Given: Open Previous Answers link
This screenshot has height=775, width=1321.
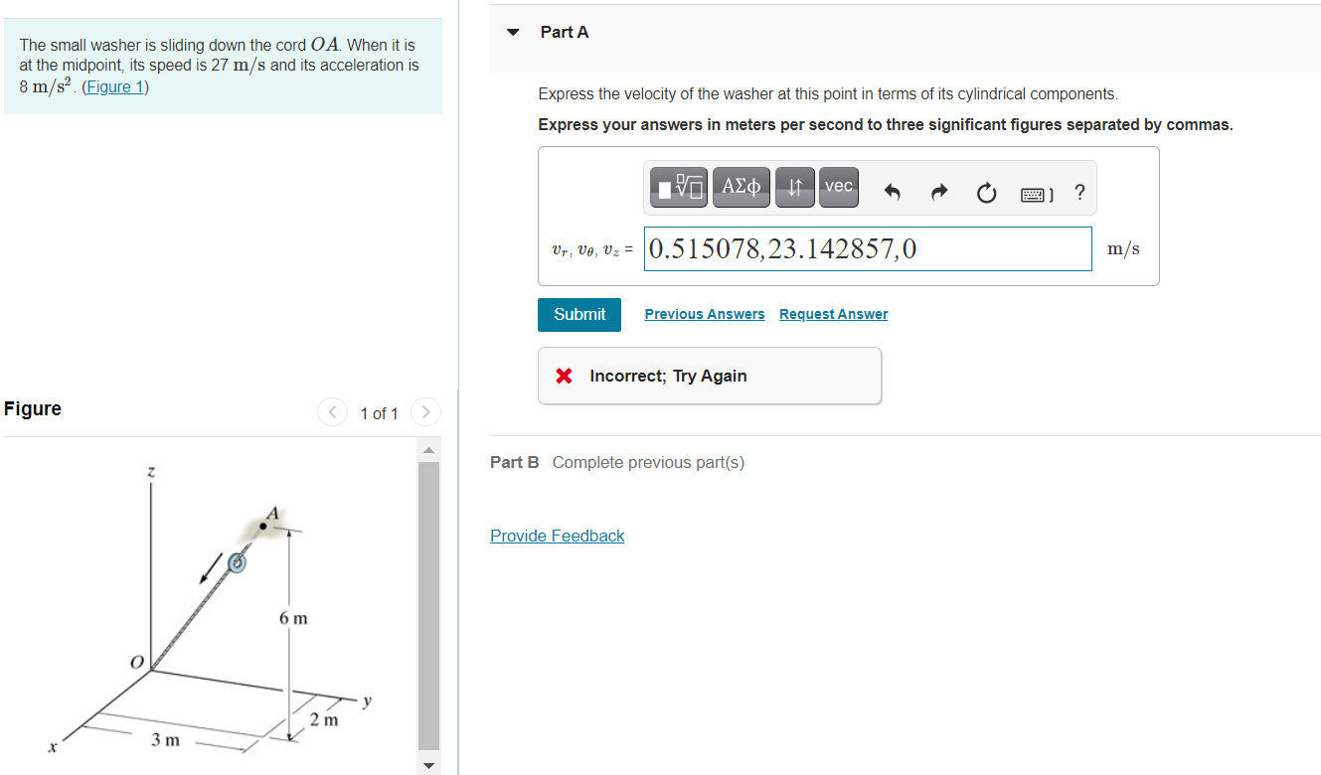Looking at the screenshot, I should (705, 314).
